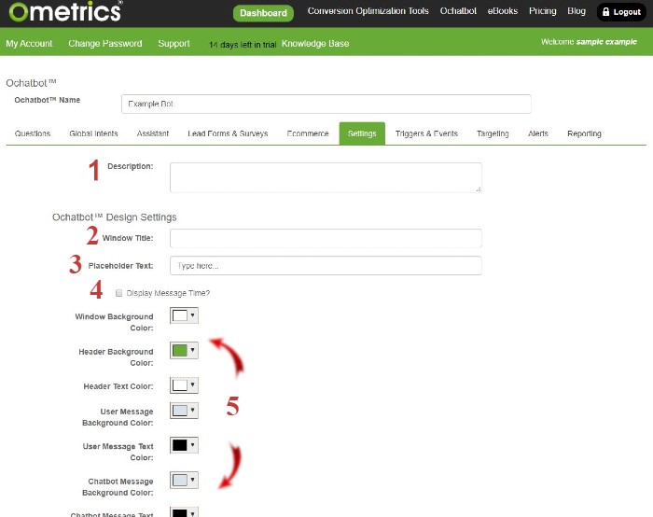Open Lead Forms & Surveys tab
This screenshot has height=517, width=653.
[x=228, y=133]
